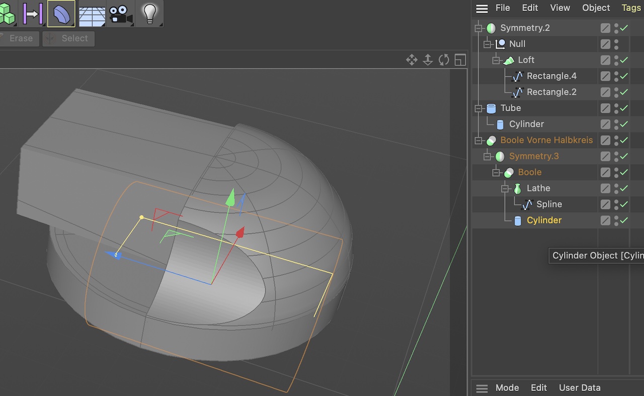The image size is (644, 396).
Task: Collapse the Tube object's children
Action: point(478,108)
